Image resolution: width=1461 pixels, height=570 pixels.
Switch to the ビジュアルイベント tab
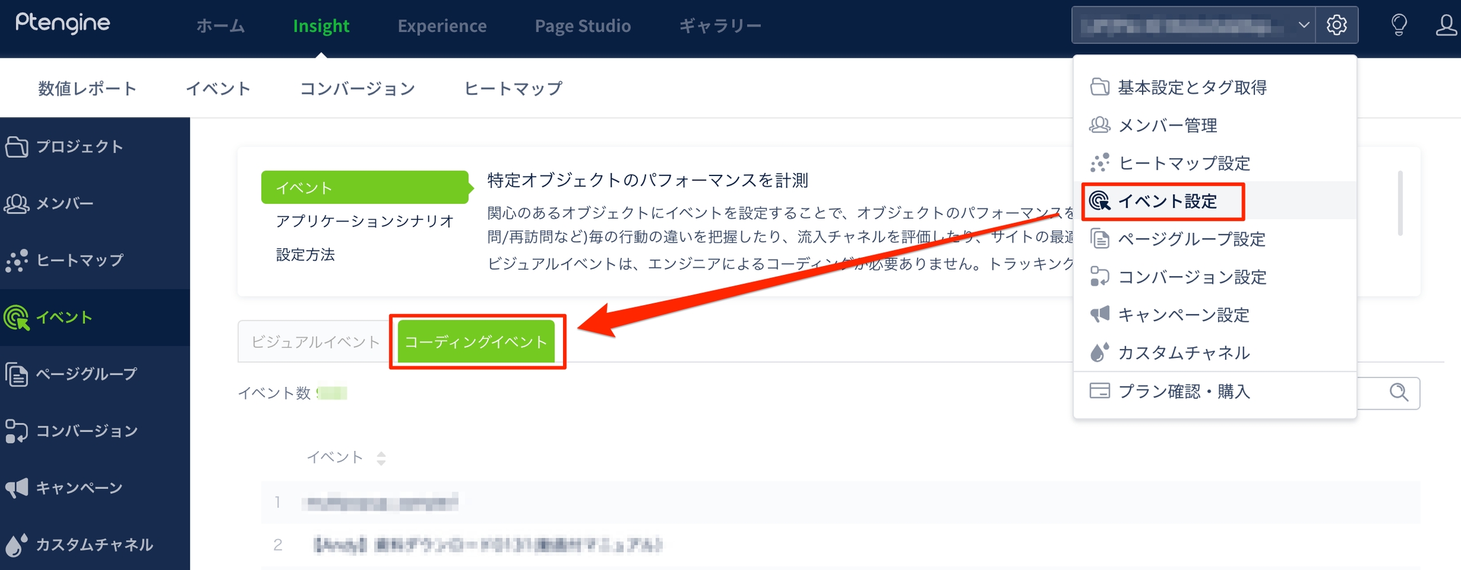315,342
